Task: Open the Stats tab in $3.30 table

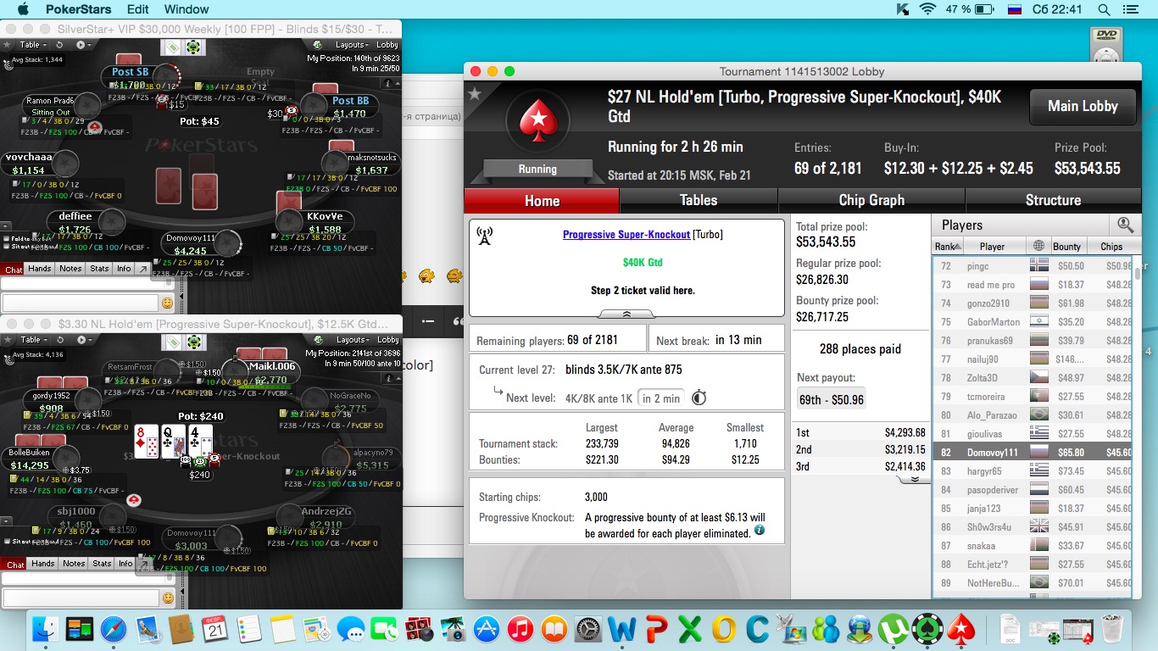Action: 102,564
